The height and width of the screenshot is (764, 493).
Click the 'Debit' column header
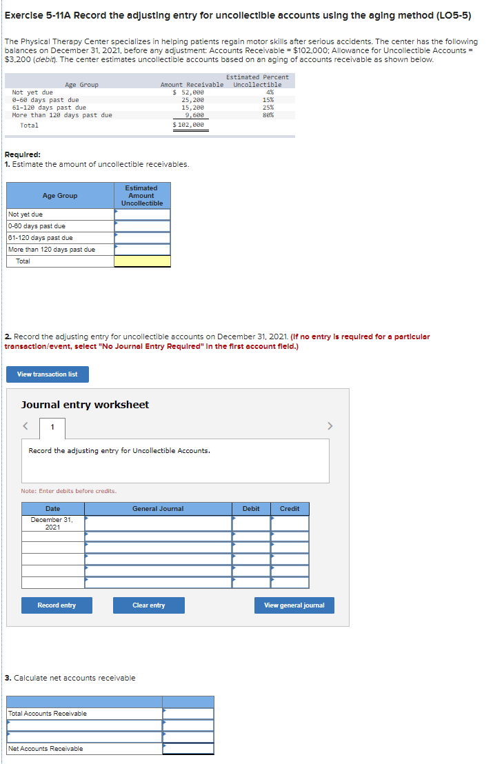[252, 509]
